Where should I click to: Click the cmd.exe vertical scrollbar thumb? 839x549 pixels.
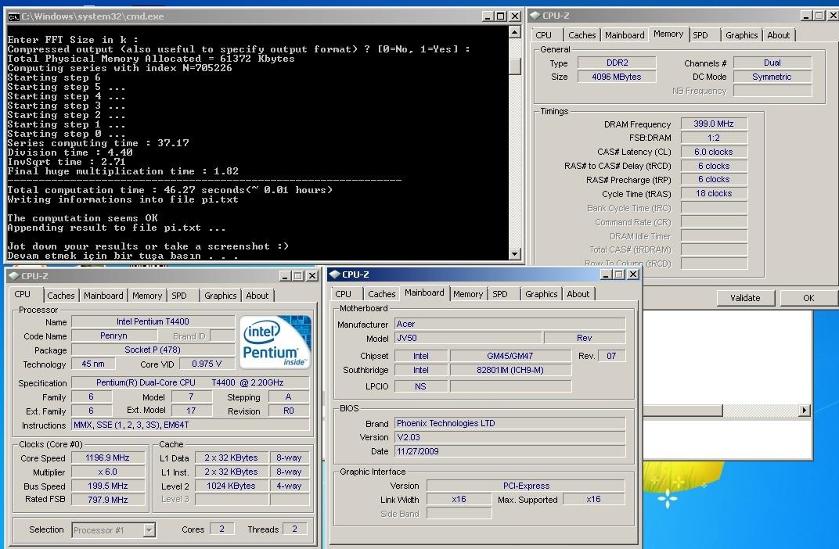tap(514, 66)
